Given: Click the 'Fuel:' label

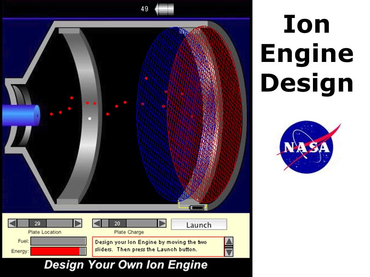Looking at the screenshot, I should pyautogui.click(x=23, y=241).
